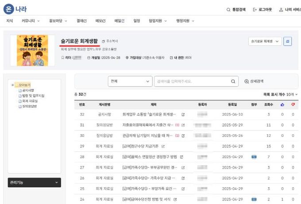
Task: Click the blue icon button beside community dropdown
Action: coord(288,41)
